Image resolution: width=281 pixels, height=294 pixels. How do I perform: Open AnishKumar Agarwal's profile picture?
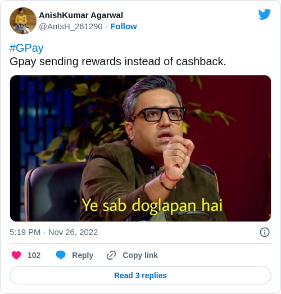(23, 21)
